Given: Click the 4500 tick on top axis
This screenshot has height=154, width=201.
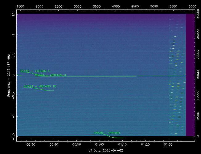Looking at the screenshot, I should (x=135, y=6).
